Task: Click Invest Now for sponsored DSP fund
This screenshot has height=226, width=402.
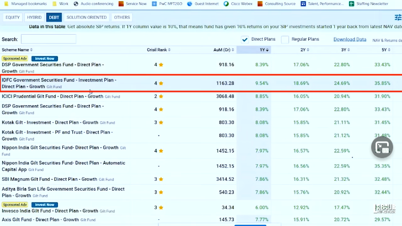Action: click(45, 58)
